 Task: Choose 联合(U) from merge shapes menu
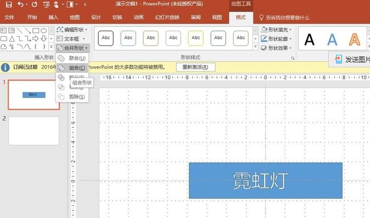[72, 58]
